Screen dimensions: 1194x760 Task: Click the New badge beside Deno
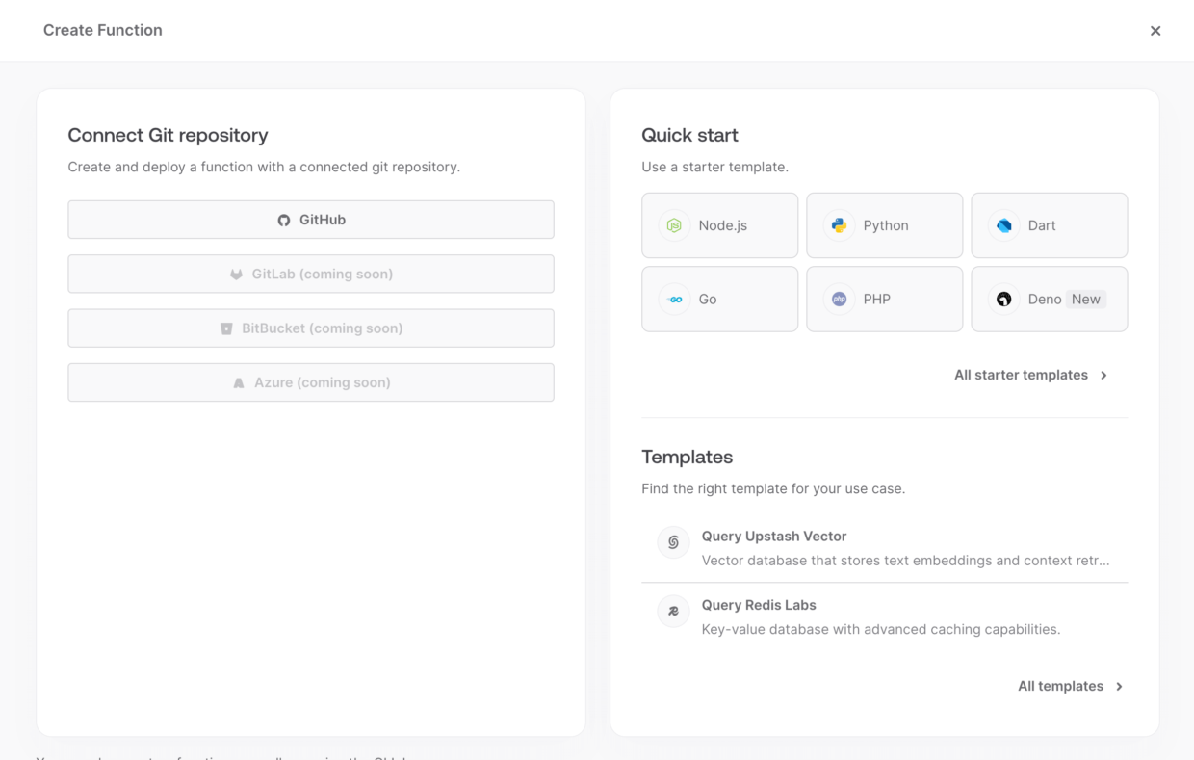point(1085,299)
